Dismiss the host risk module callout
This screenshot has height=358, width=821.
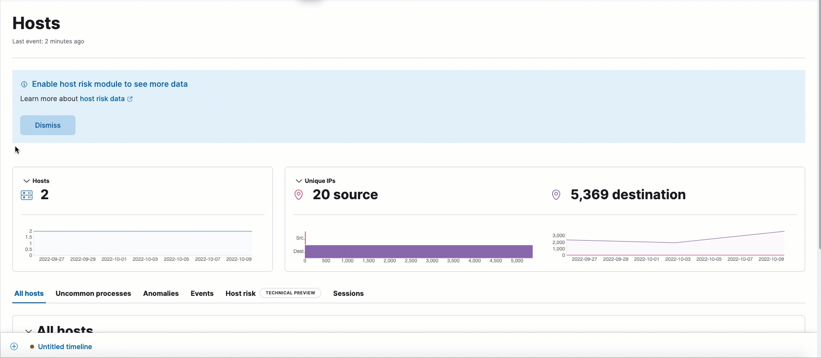(x=48, y=125)
